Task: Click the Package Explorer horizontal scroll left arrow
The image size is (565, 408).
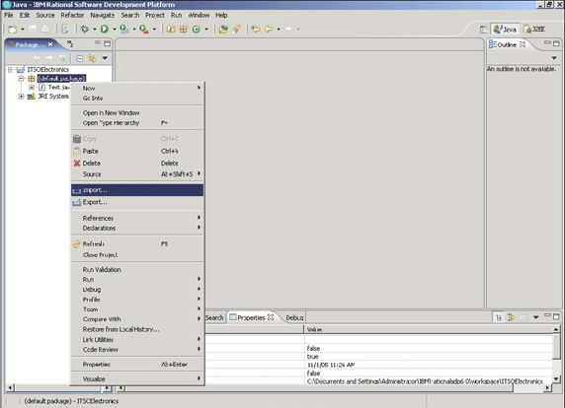Action: pos(10,388)
